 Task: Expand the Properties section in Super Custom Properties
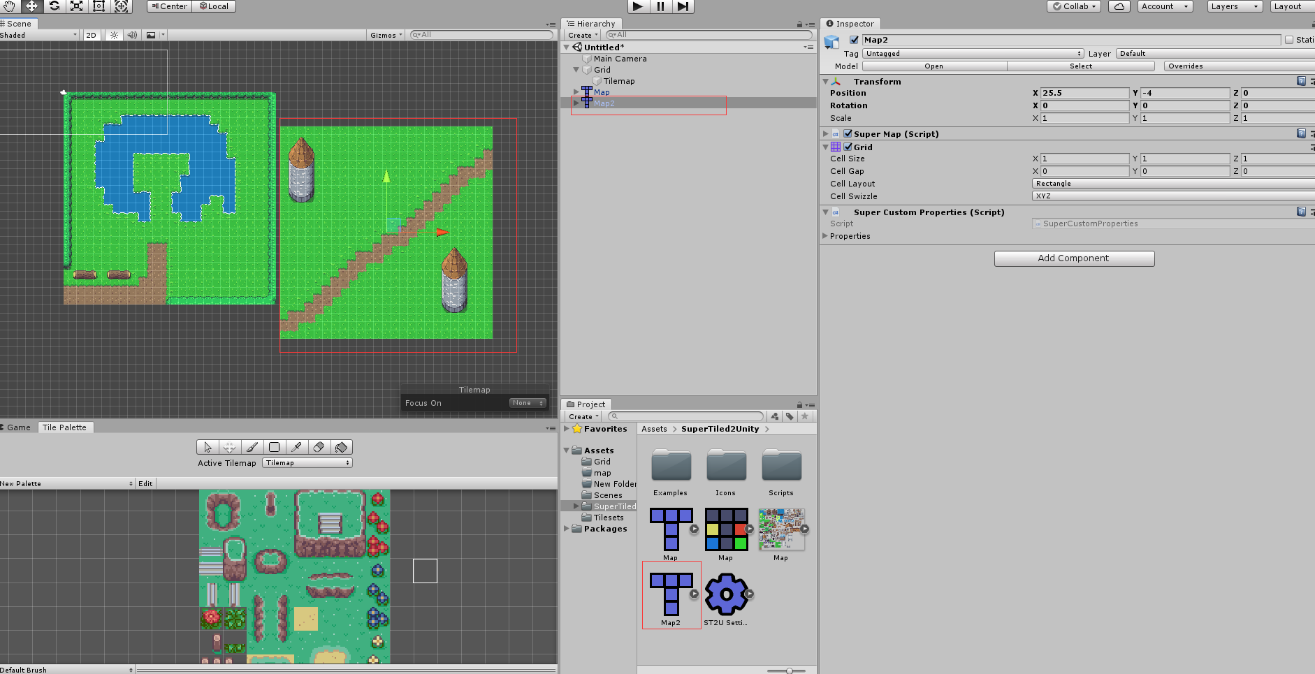click(x=825, y=236)
